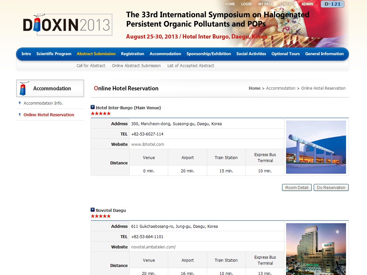Open the Hotel Inter-Burgo photo
The width and height of the screenshot is (367, 275).
click(x=316, y=147)
